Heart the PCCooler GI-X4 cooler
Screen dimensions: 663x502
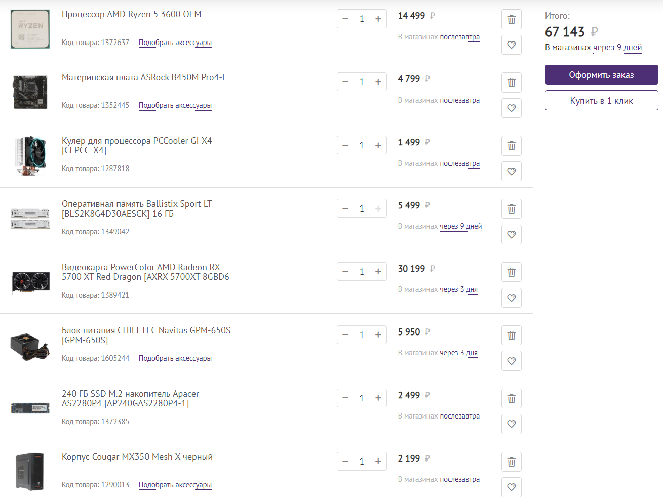pos(512,171)
